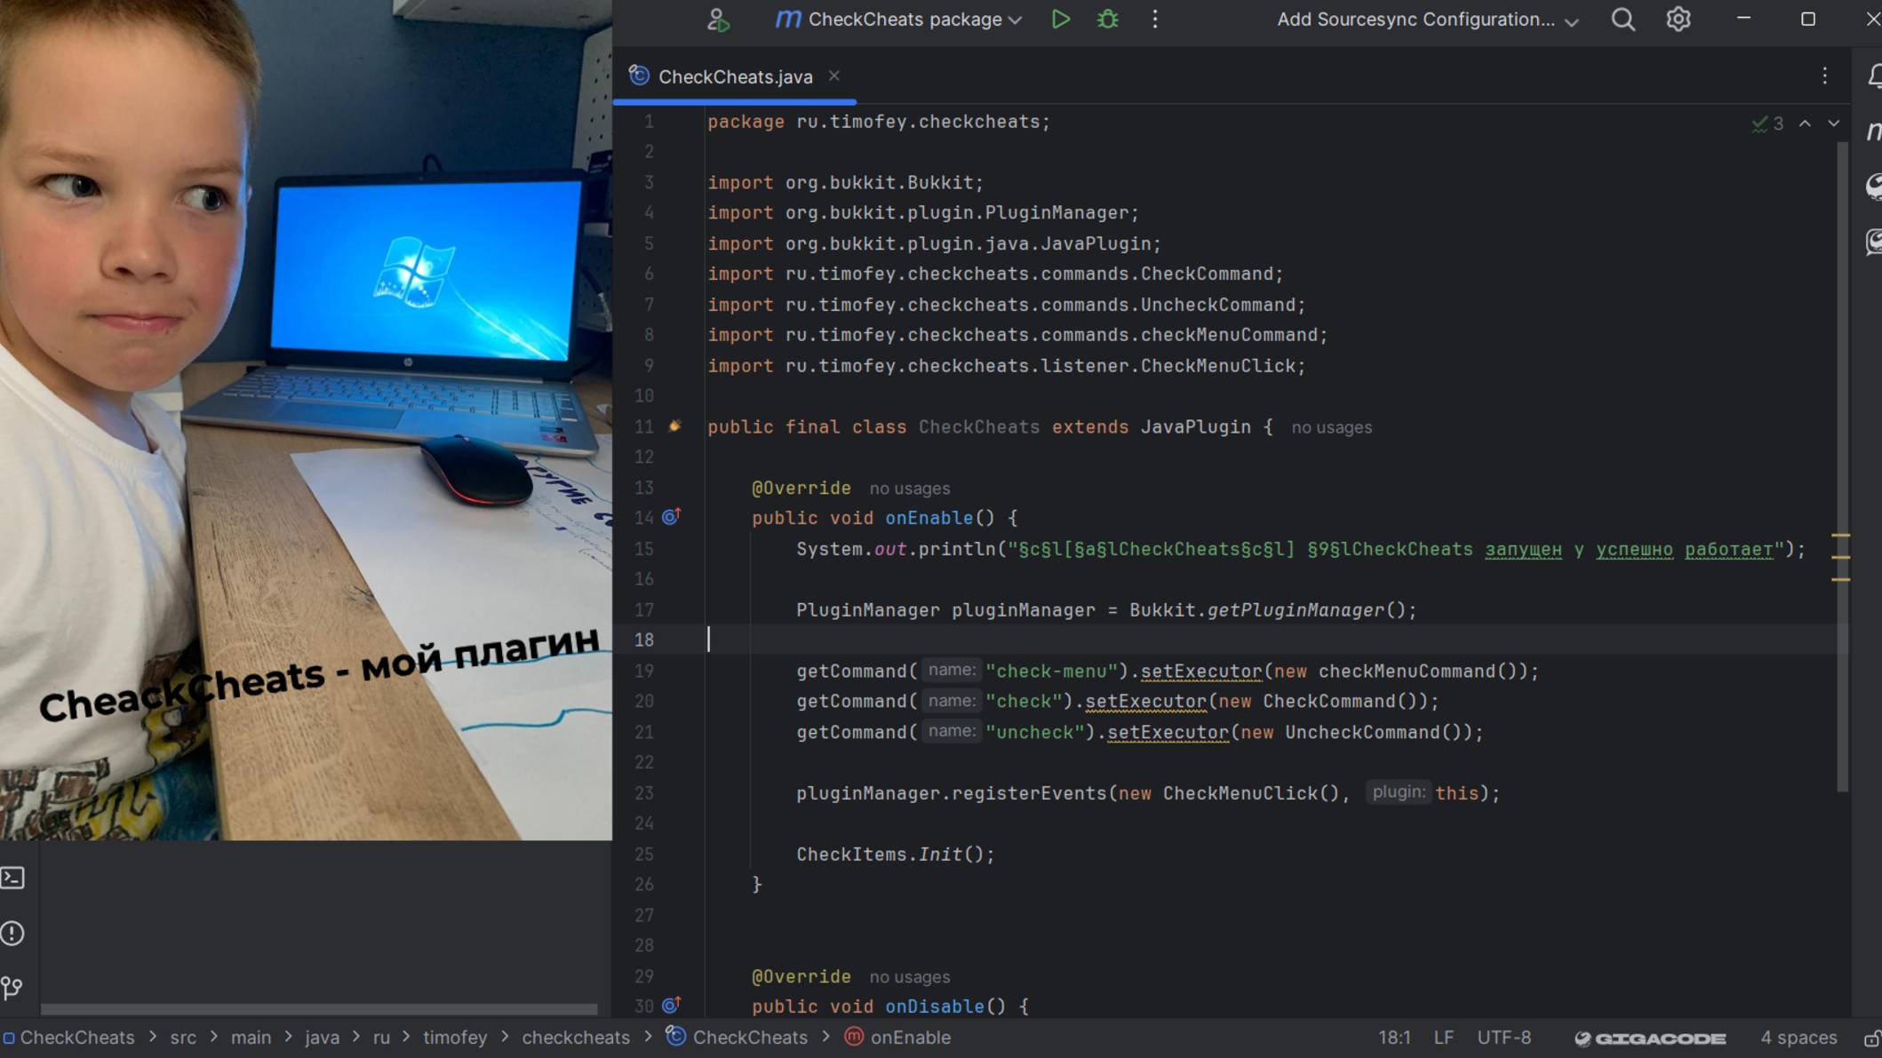The width and height of the screenshot is (1882, 1058).
Task: Go to next highlighted problem arrow
Action: (x=1833, y=124)
